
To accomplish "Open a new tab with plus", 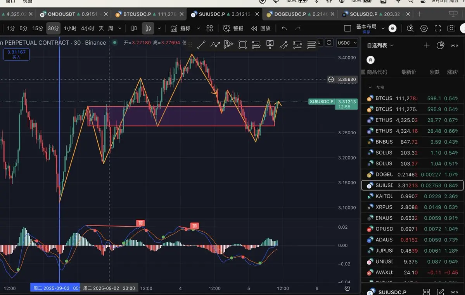I will coord(419,14).
